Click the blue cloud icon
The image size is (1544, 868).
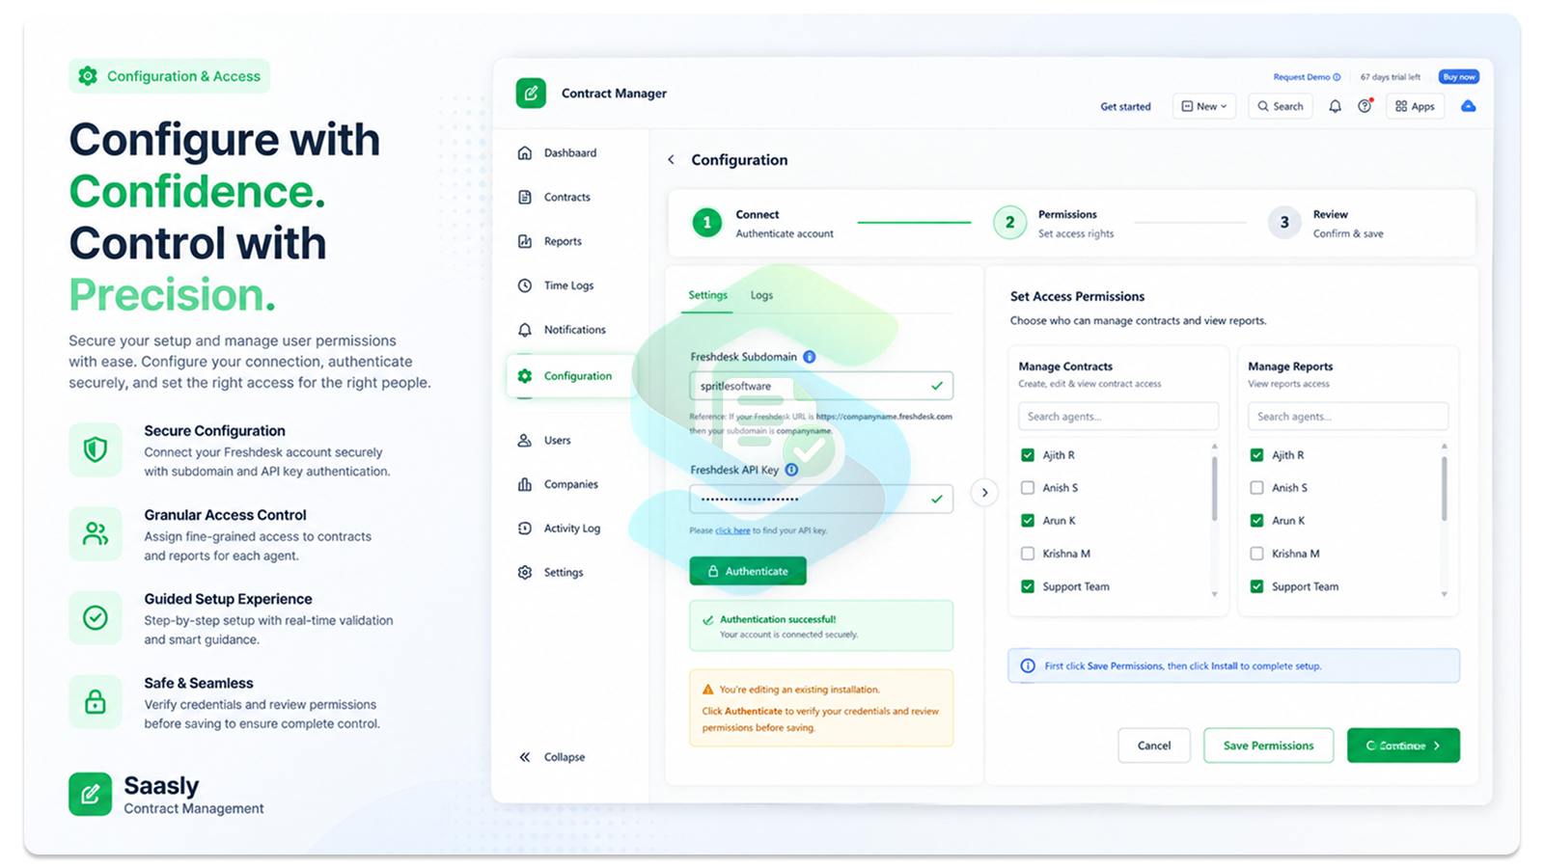(x=1468, y=106)
